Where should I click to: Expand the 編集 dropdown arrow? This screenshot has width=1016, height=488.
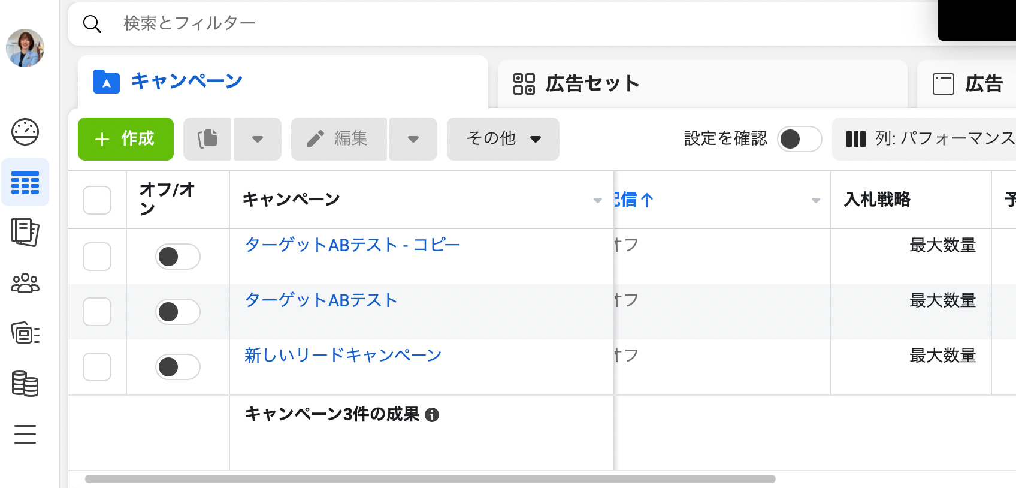(413, 139)
